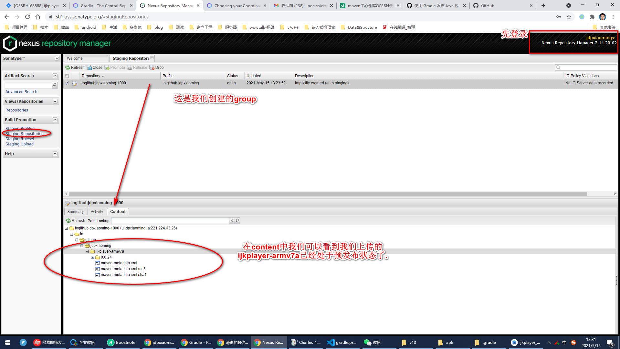Select the maven-metadata.xml.md5 file

(123, 269)
